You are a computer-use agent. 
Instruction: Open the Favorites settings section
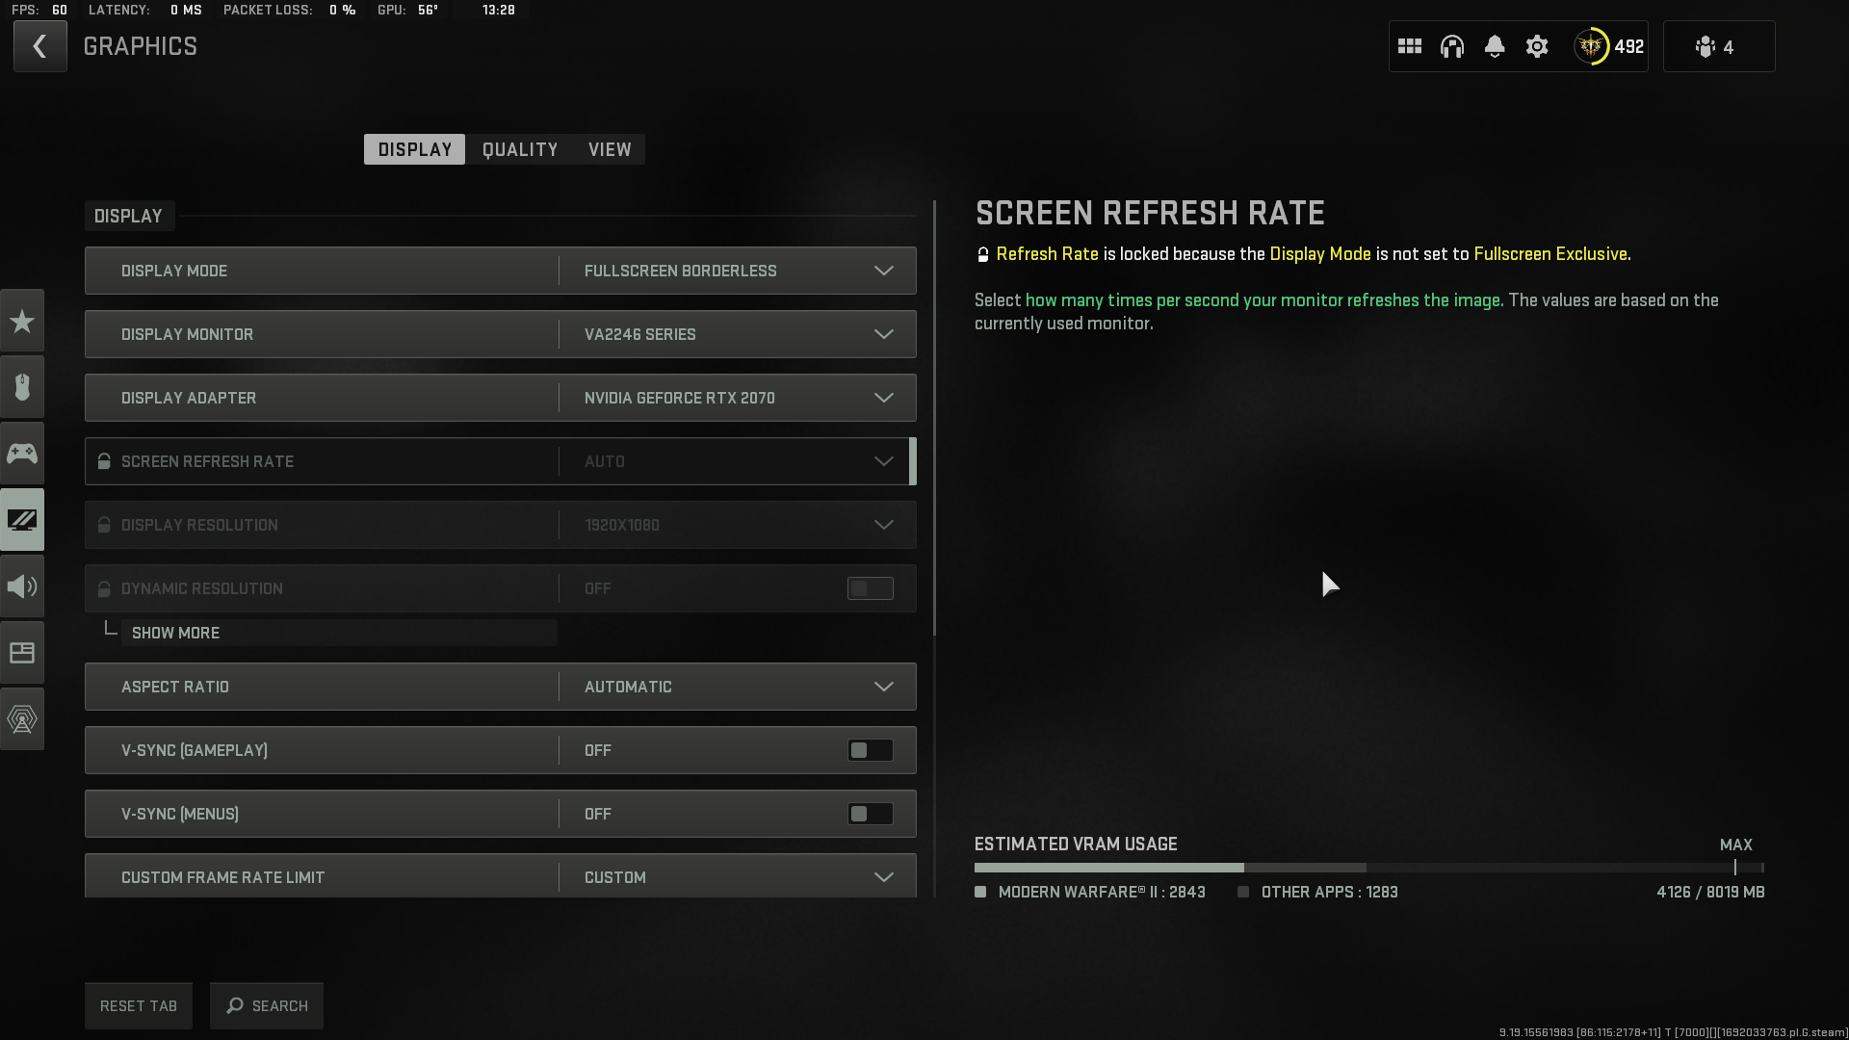21,320
